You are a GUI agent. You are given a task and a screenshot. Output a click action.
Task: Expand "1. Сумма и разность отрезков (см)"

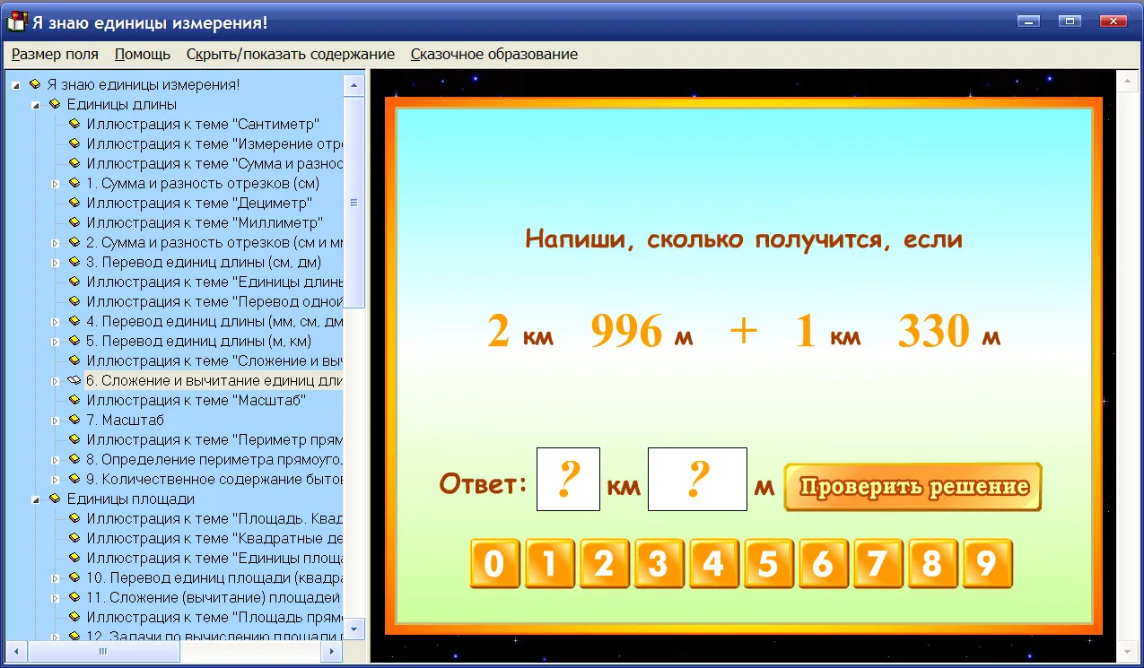tap(56, 184)
